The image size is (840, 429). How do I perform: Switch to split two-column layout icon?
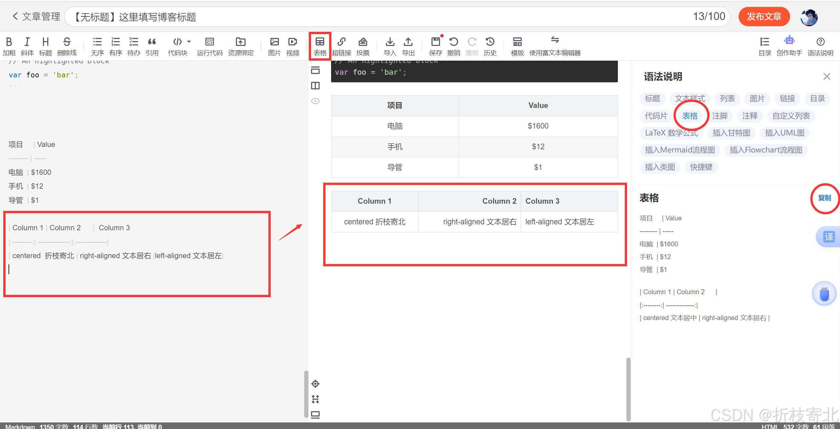pyautogui.click(x=315, y=86)
